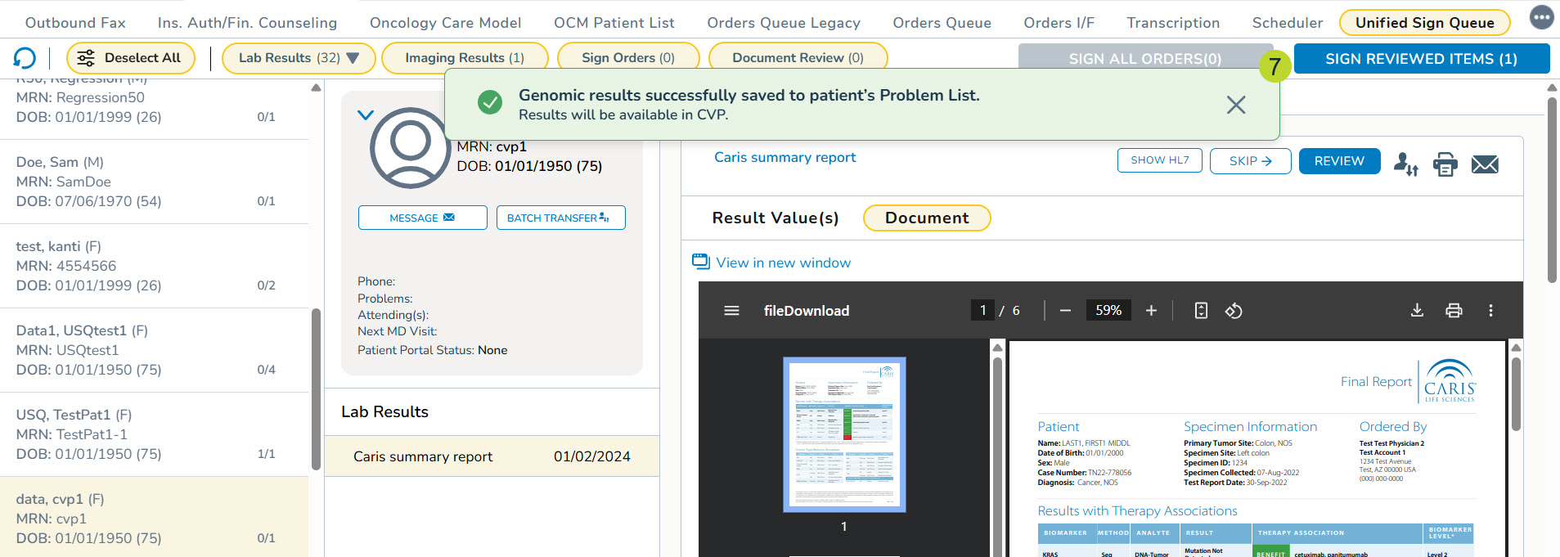The width and height of the screenshot is (1560, 557).
Task: Click the refresh queue icon
Action: click(25, 58)
